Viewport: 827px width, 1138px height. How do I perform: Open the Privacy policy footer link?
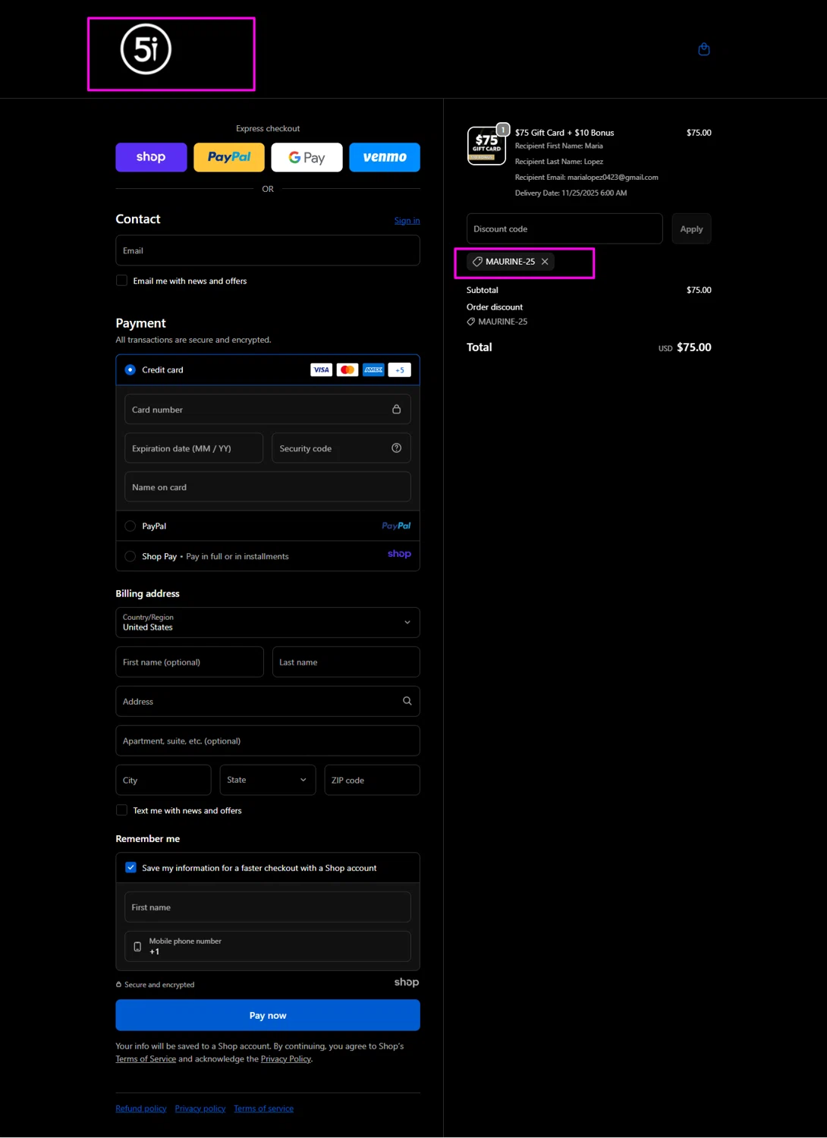200,1108
